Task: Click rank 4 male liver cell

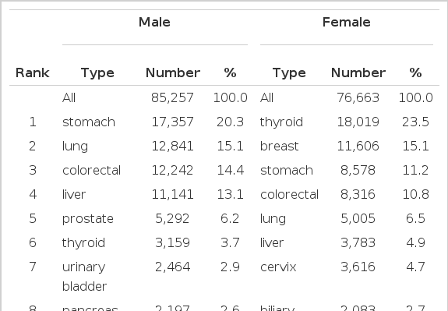Action: pos(74,194)
